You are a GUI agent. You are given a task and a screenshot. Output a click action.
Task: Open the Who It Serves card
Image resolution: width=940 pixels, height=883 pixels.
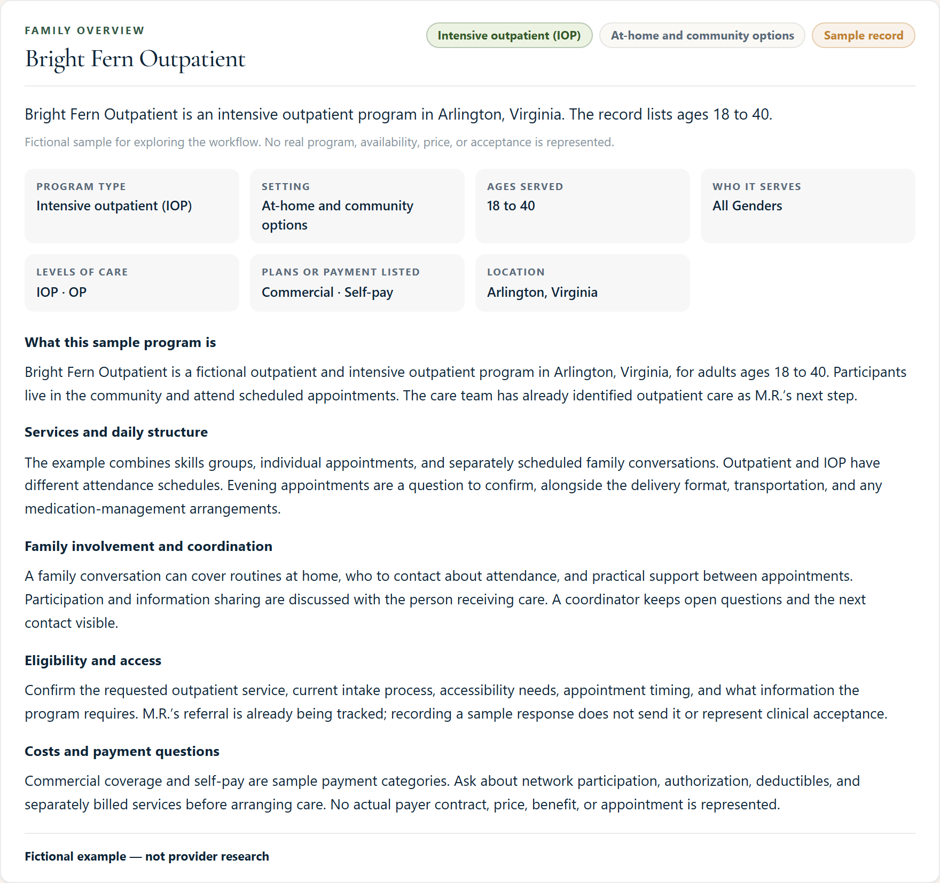(x=808, y=206)
